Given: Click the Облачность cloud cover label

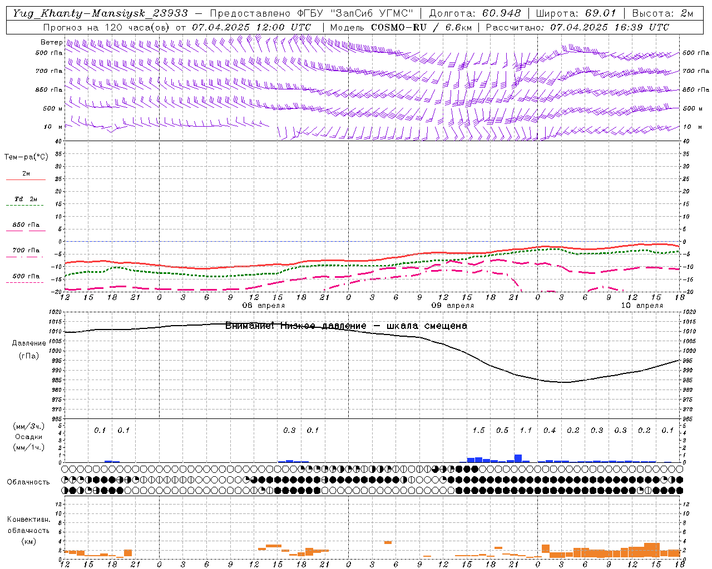Looking at the screenshot, I should coord(28,482).
